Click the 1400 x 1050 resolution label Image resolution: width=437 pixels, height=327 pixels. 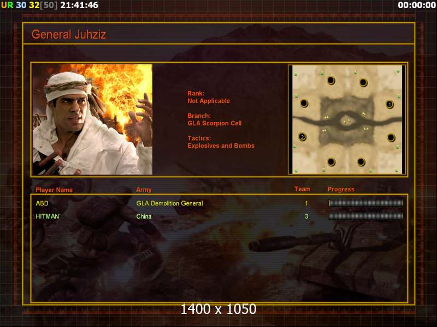coord(218,309)
